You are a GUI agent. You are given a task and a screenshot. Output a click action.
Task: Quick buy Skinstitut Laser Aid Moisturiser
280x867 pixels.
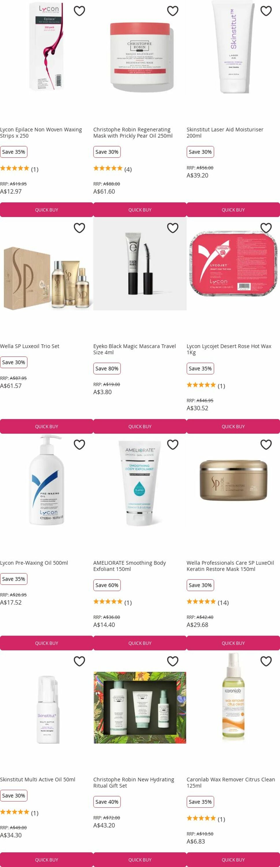click(x=233, y=210)
